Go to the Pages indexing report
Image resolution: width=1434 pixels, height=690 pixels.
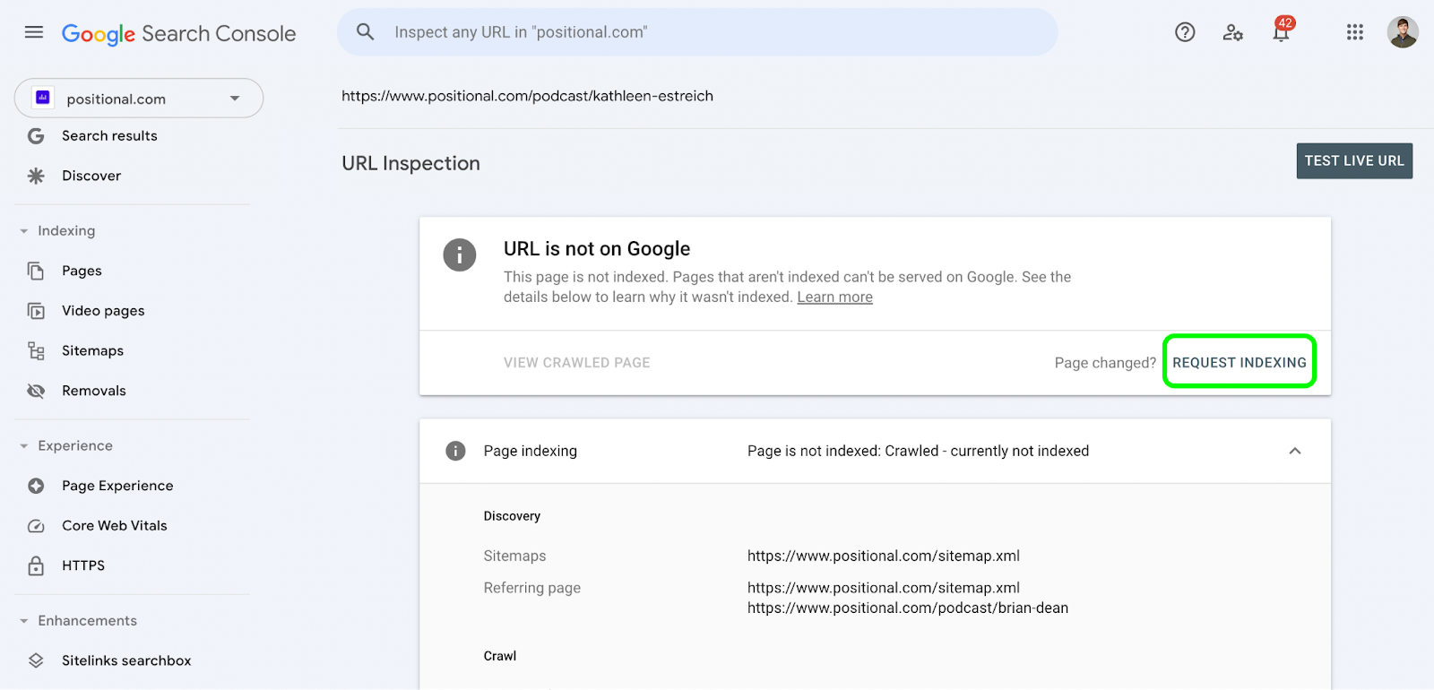point(82,271)
